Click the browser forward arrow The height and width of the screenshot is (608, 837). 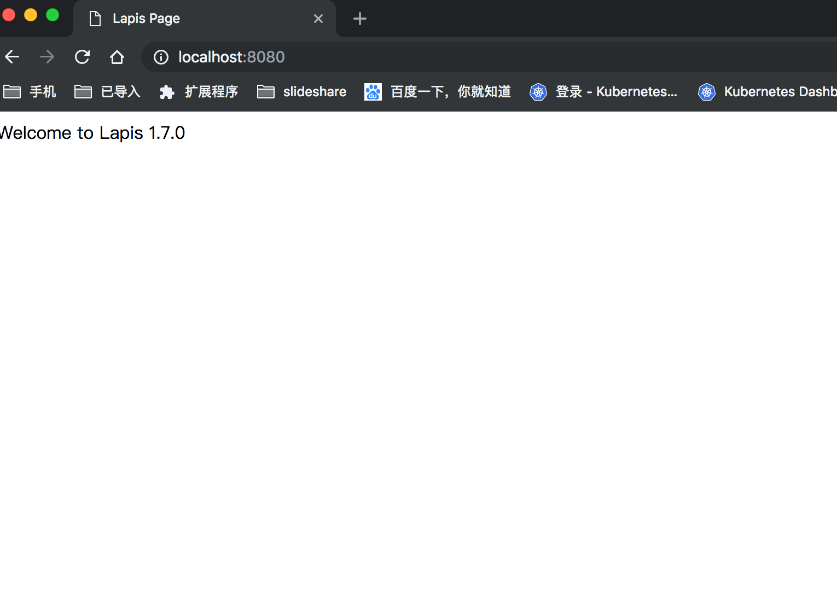(47, 57)
